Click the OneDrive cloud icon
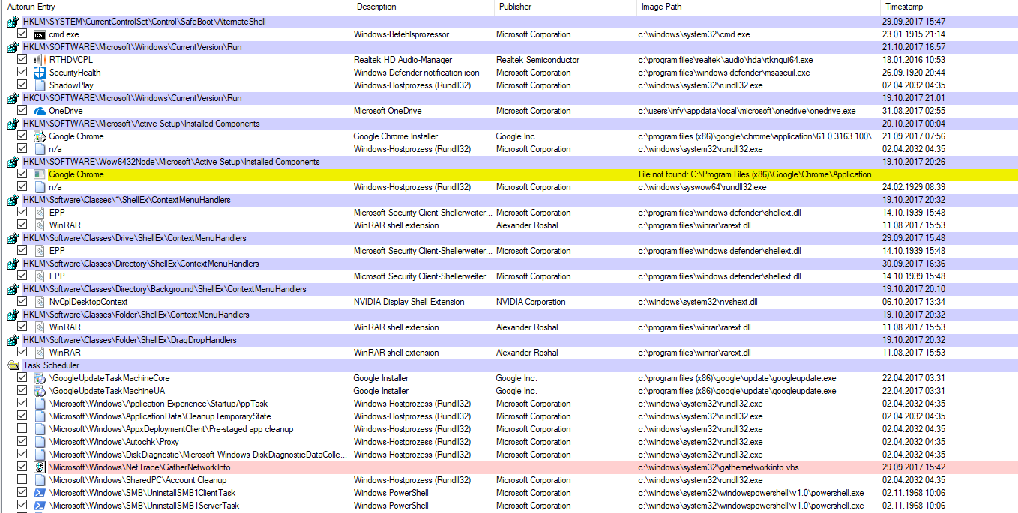The width and height of the screenshot is (1018, 513). point(40,111)
